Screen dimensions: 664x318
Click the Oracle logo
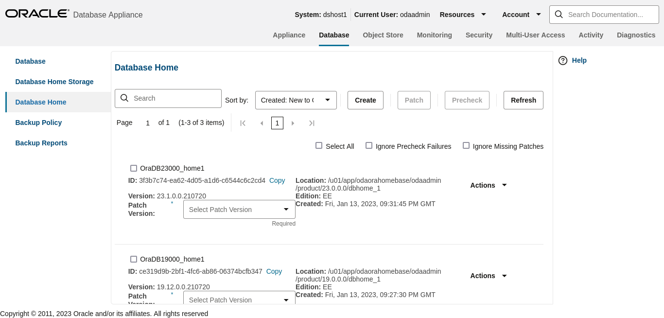coord(37,14)
